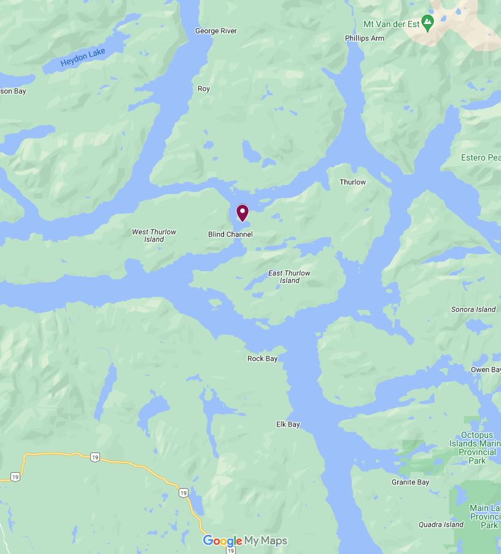Click the George River label
The image size is (501, 554).
(x=216, y=31)
